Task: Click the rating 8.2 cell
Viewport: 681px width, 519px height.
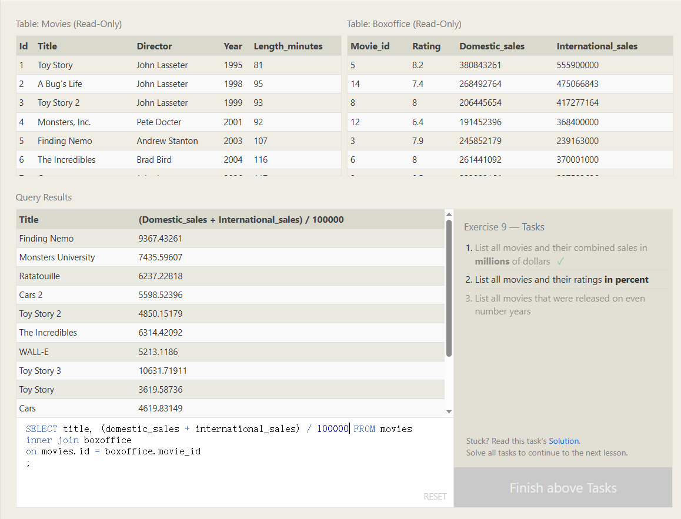Action: 418,65
